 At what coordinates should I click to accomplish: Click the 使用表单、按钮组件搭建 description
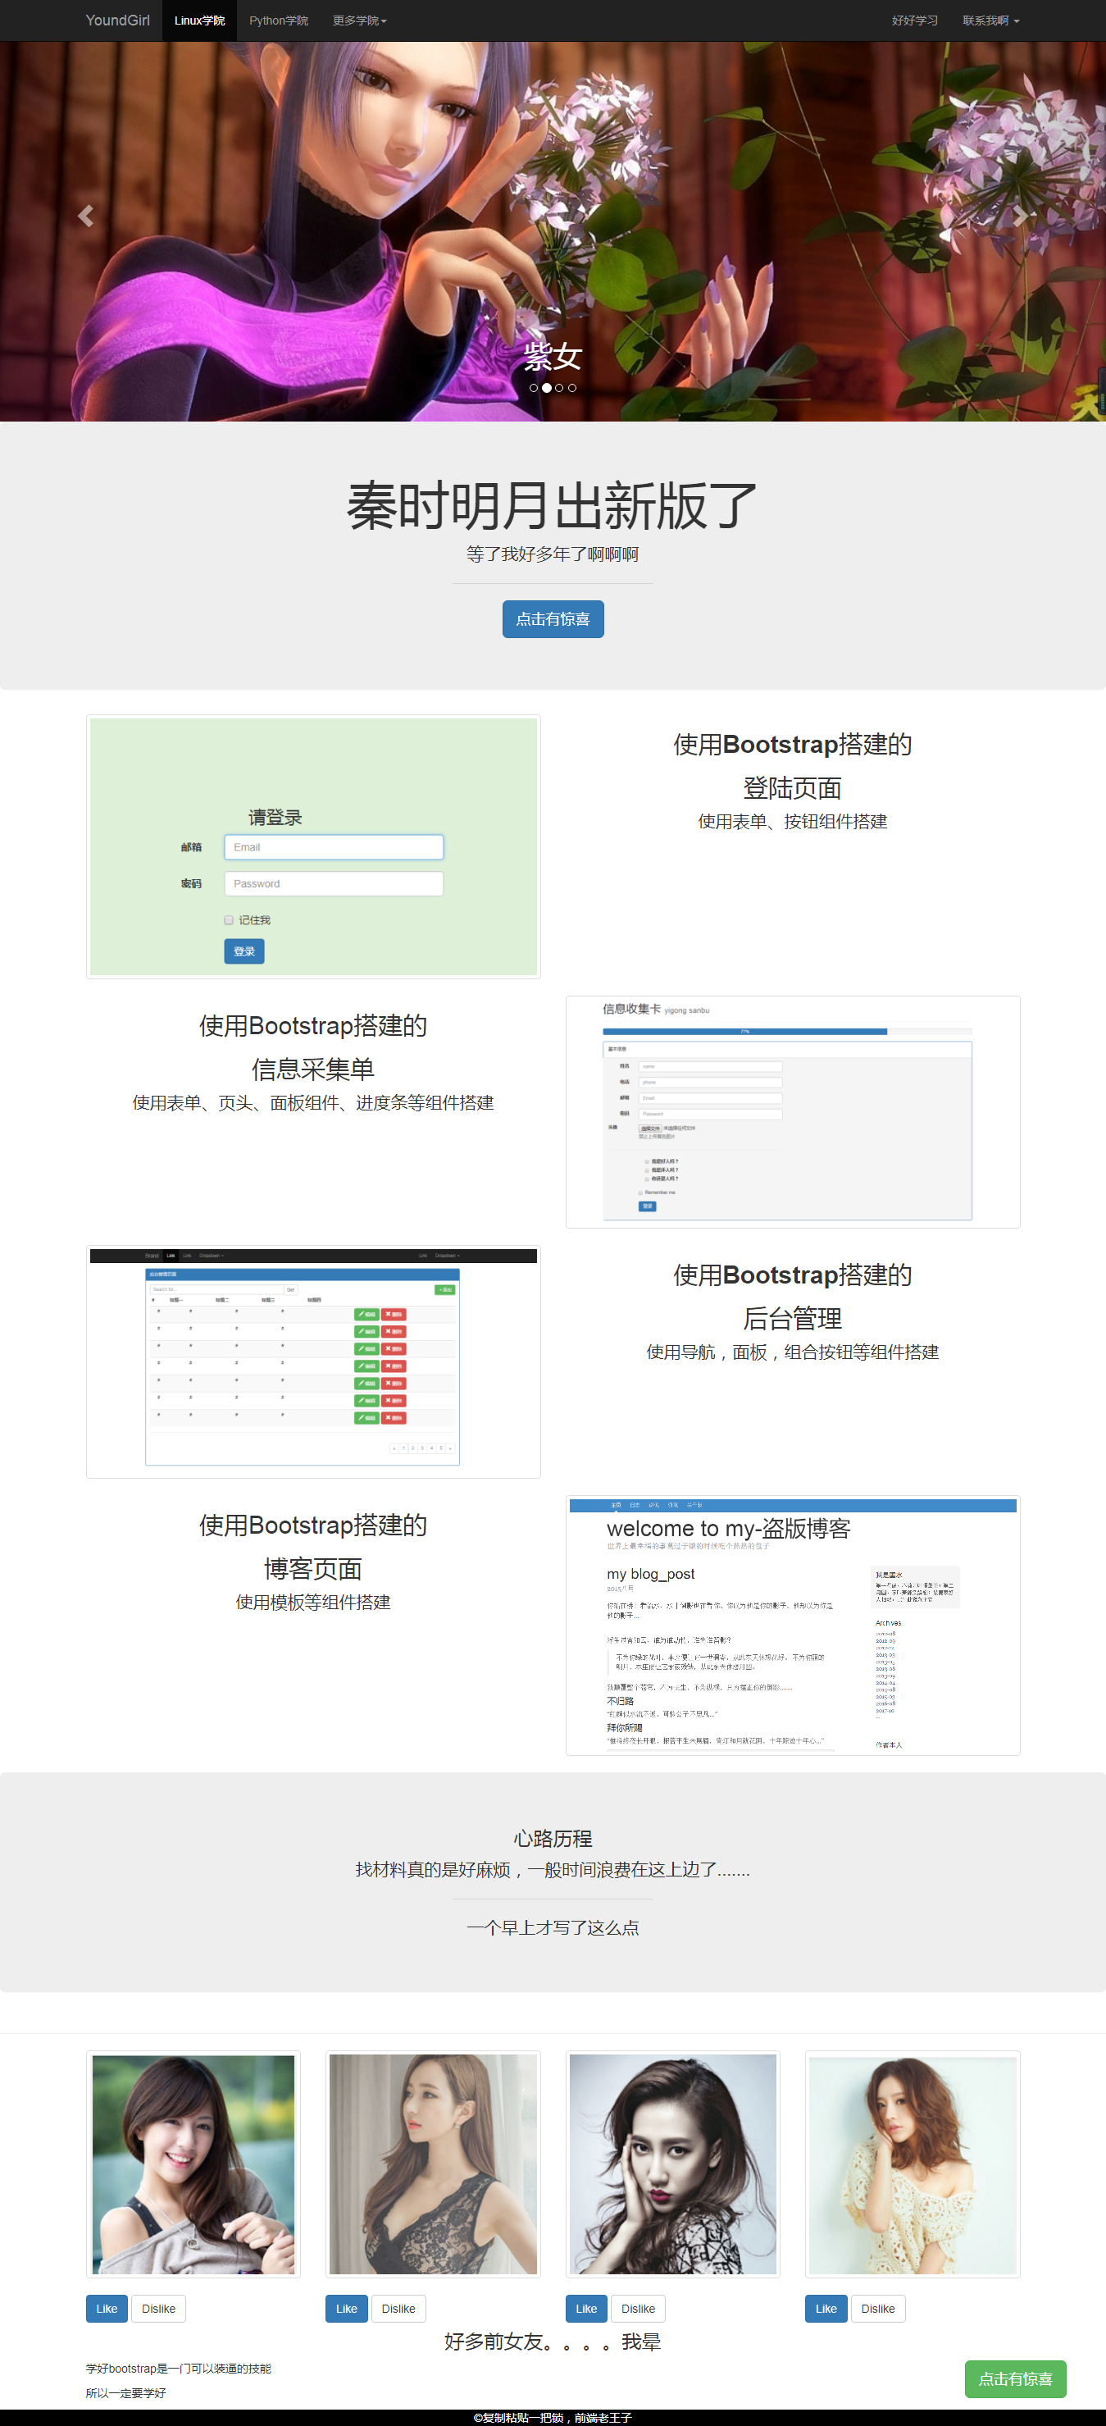point(793,821)
